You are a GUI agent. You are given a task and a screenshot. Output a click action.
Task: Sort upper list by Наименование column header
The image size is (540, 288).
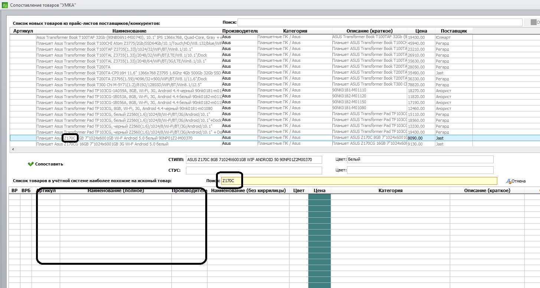click(x=129, y=31)
